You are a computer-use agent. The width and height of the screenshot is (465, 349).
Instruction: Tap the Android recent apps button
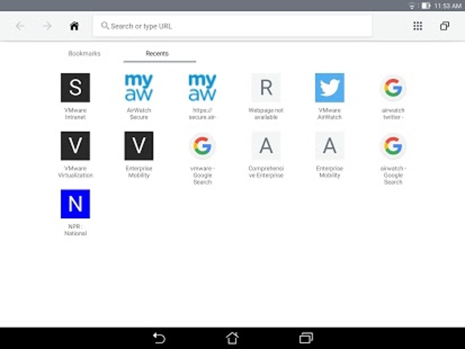pyautogui.click(x=306, y=338)
